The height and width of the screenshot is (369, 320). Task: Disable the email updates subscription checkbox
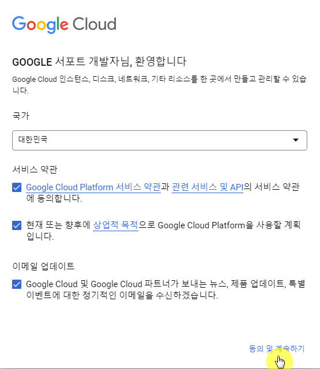click(x=17, y=284)
